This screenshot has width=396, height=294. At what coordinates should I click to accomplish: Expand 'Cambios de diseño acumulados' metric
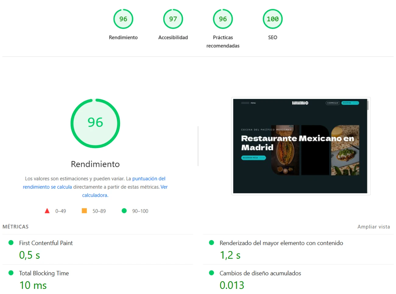(260, 273)
